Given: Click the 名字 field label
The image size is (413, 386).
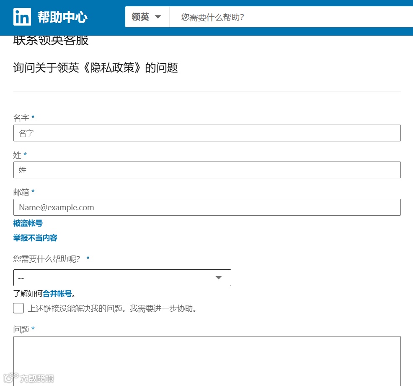Looking at the screenshot, I should 21,117.
